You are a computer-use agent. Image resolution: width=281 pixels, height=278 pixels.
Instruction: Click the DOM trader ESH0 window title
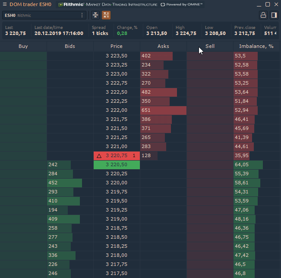(x=31, y=4)
